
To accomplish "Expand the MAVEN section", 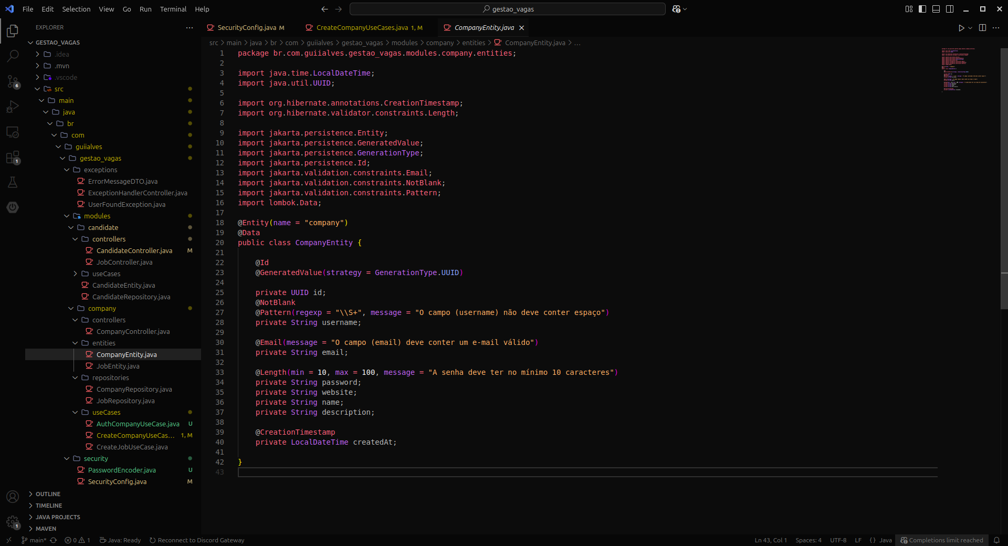I will (x=46, y=529).
